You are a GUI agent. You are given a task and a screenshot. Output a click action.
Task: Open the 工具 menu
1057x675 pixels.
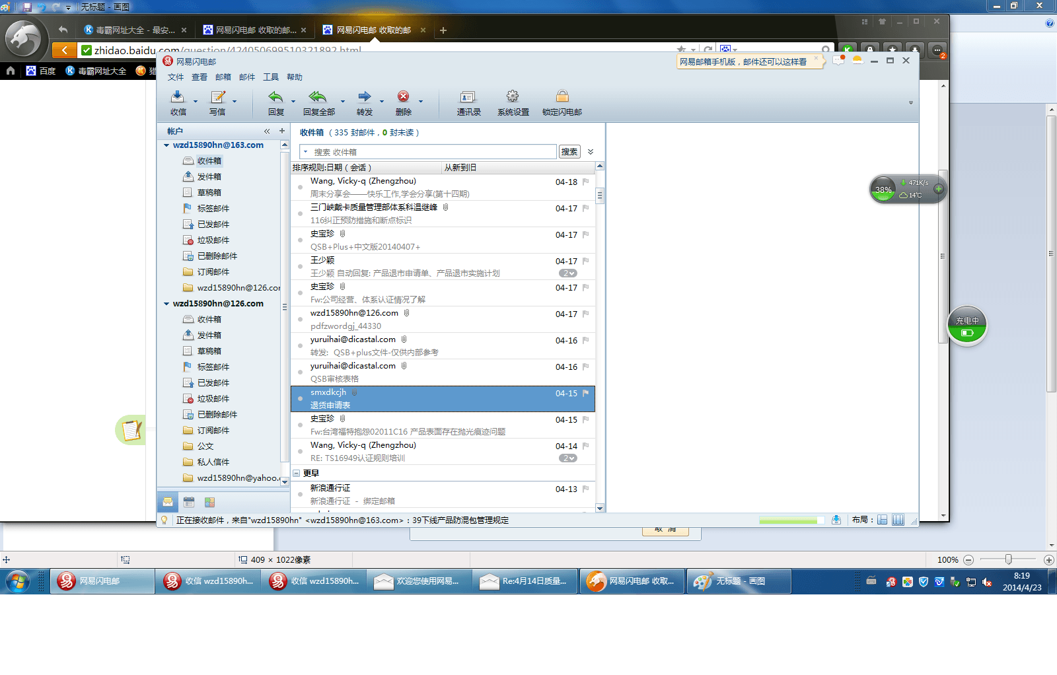tap(271, 77)
